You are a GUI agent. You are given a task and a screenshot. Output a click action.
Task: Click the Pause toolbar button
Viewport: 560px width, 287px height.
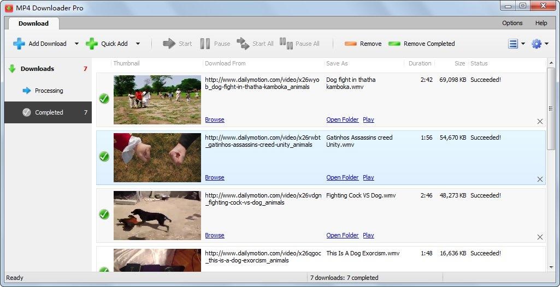215,44
